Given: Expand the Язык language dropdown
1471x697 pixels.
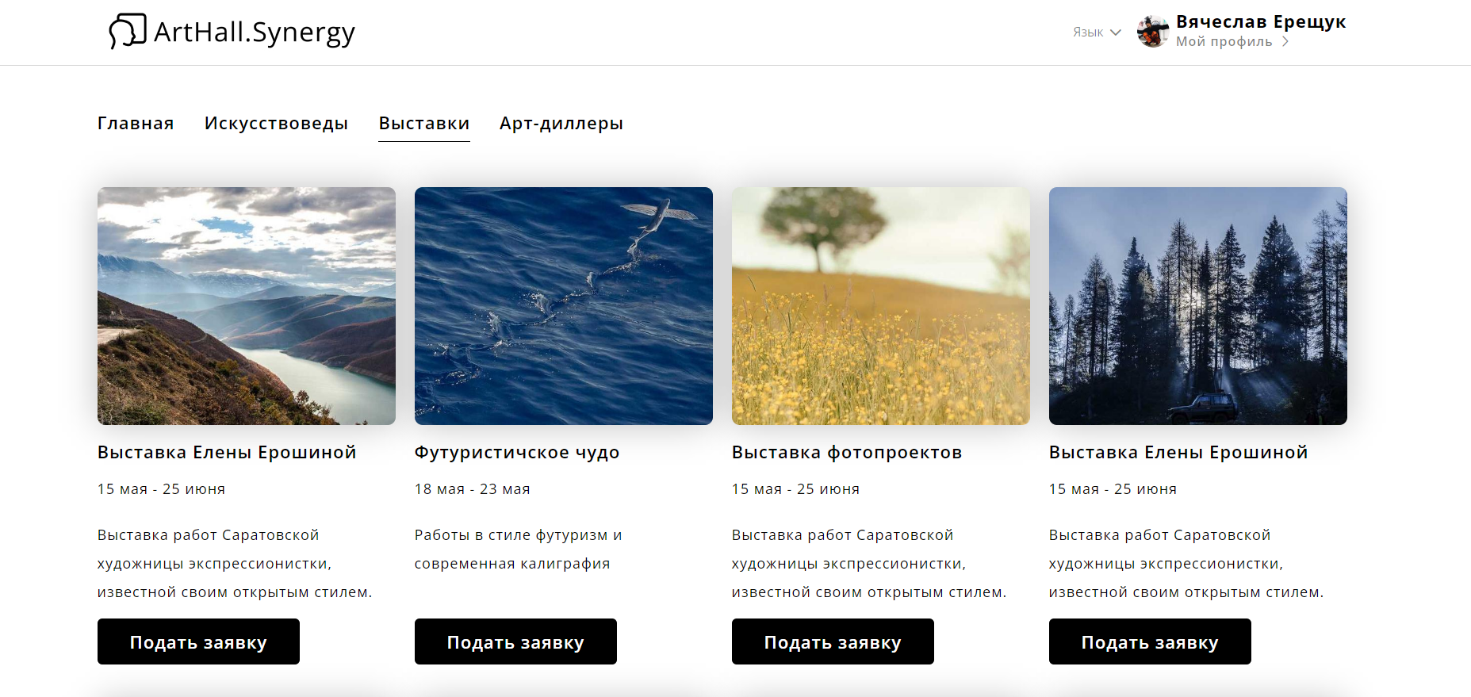Looking at the screenshot, I should [x=1097, y=33].
